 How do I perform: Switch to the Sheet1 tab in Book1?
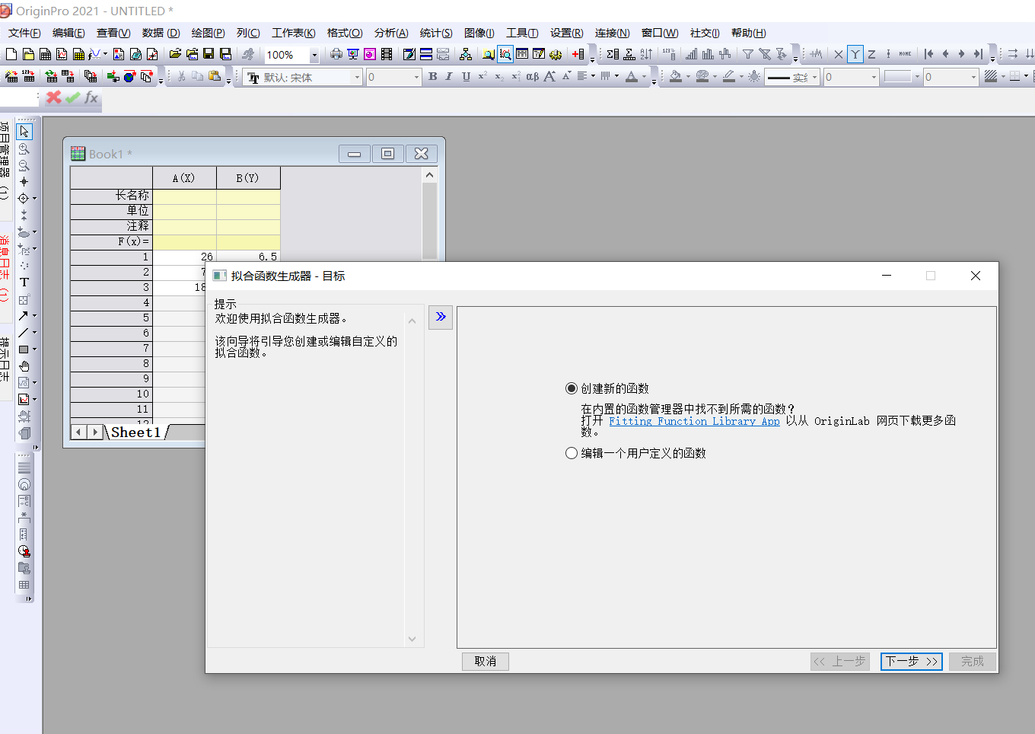pyautogui.click(x=135, y=432)
